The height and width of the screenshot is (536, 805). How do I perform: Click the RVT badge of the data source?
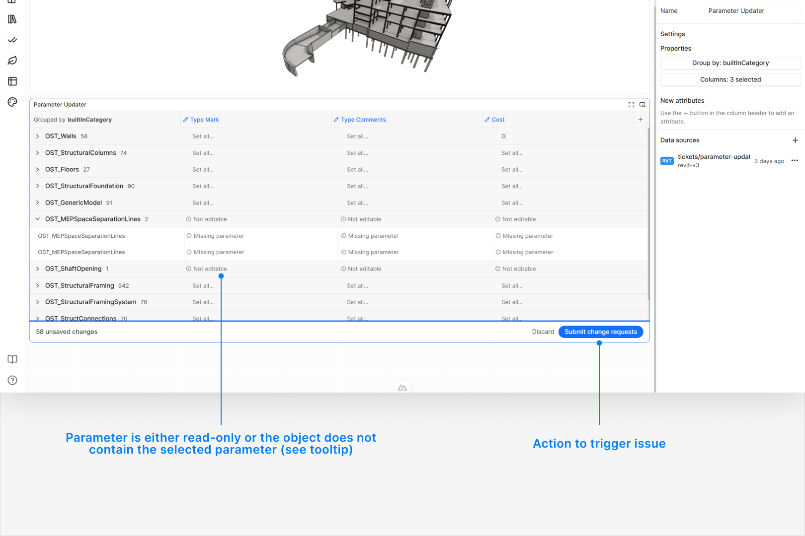coord(667,161)
